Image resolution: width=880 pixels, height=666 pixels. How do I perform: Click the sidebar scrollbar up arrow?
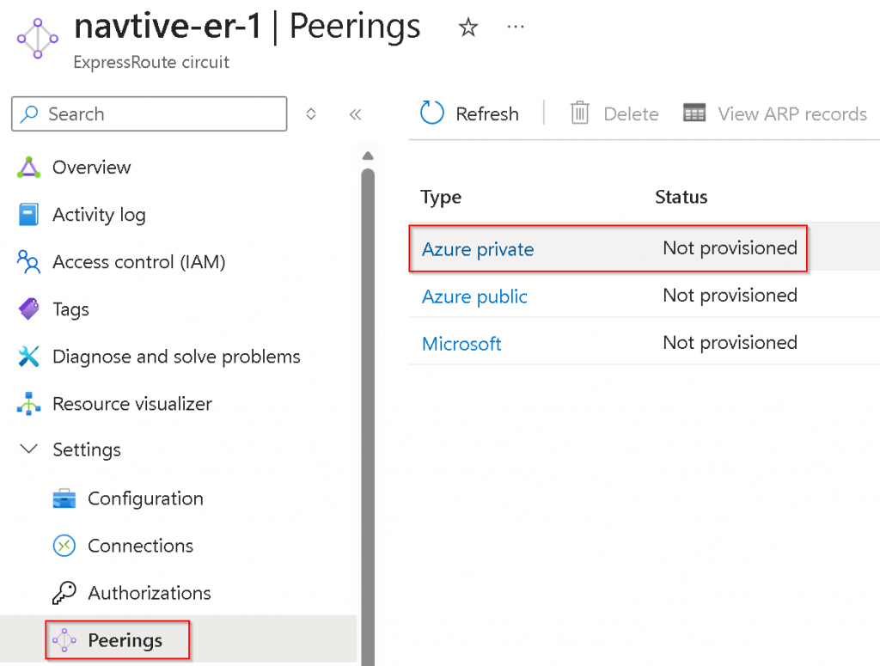(x=368, y=156)
